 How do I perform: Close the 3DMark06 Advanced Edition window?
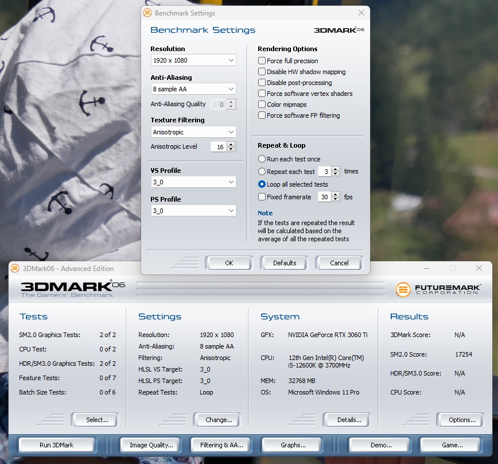479,269
